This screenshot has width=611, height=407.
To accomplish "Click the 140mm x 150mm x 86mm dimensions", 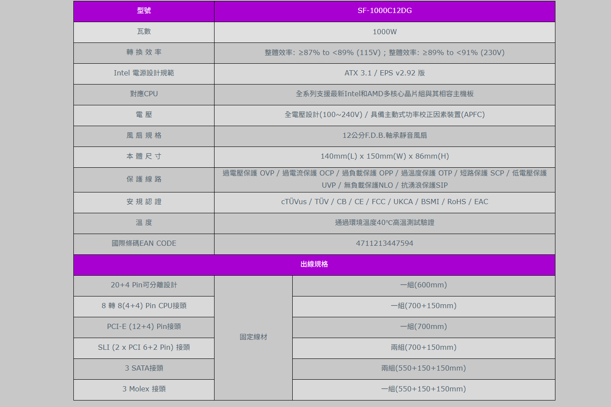I will (x=384, y=156).
